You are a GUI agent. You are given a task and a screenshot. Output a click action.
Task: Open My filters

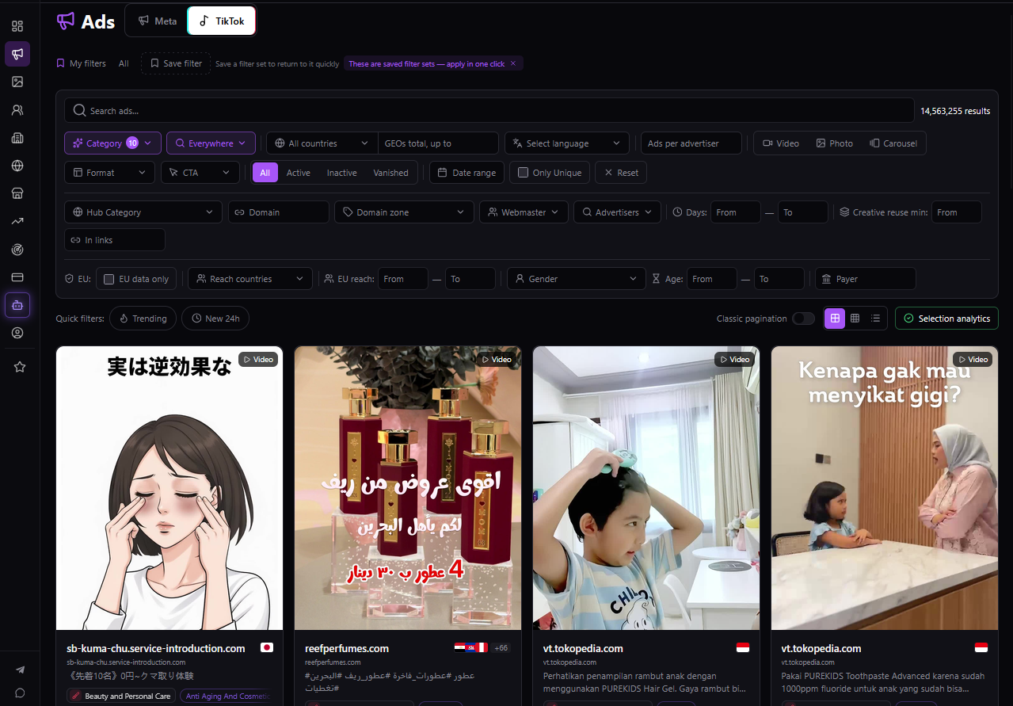pyautogui.click(x=81, y=63)
